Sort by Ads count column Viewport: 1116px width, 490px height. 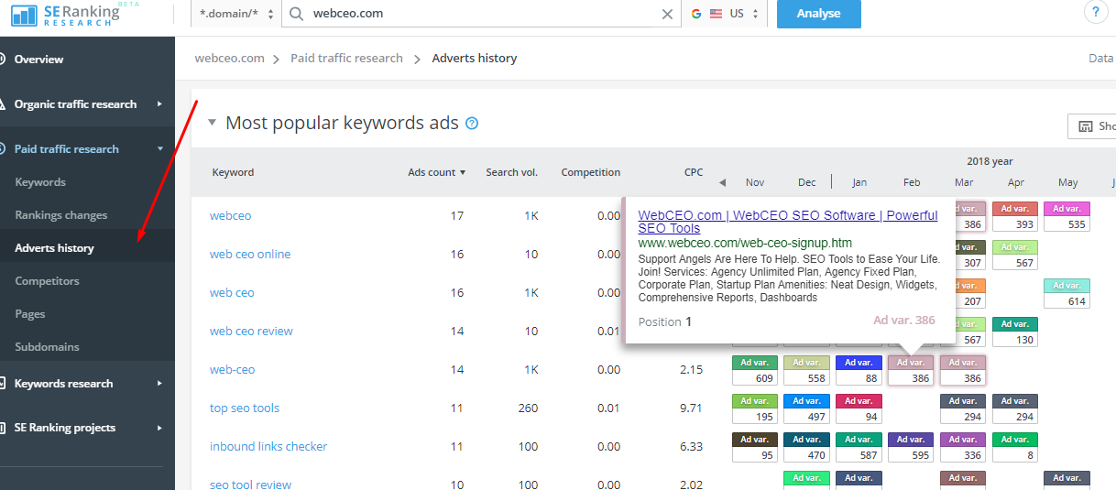[436, 172]
